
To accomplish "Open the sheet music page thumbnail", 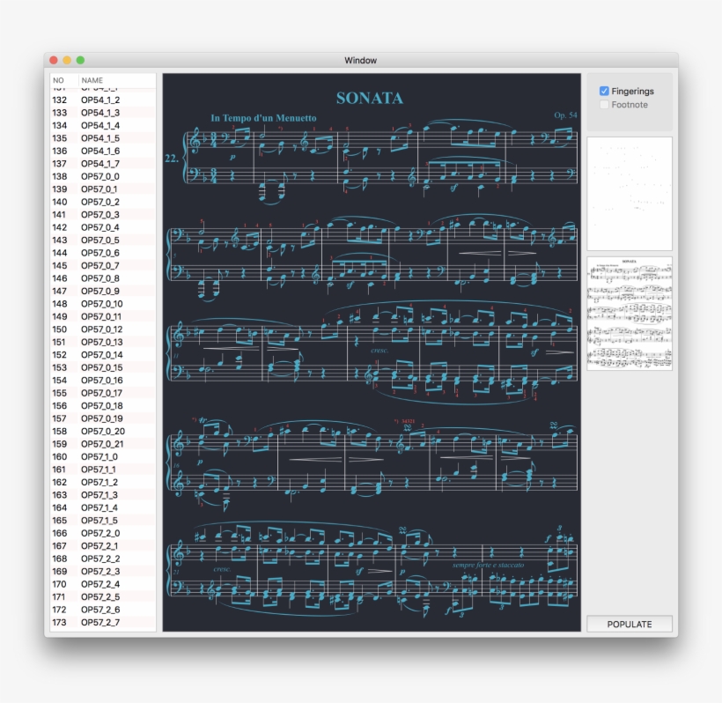I will point(629,314).
